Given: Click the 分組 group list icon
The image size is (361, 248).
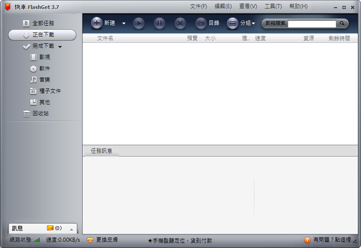Looking at the screenshot, I should coord(232,23).
